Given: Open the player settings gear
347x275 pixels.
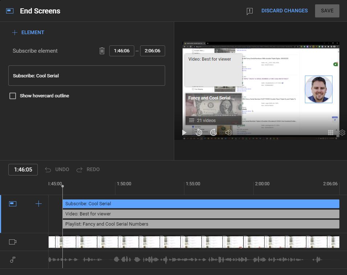Looking at the screenshot, I should [x=342, y=132].
